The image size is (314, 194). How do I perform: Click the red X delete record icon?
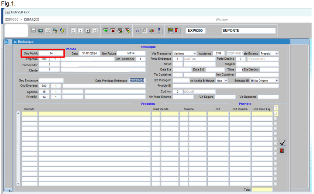click(113, 31)
